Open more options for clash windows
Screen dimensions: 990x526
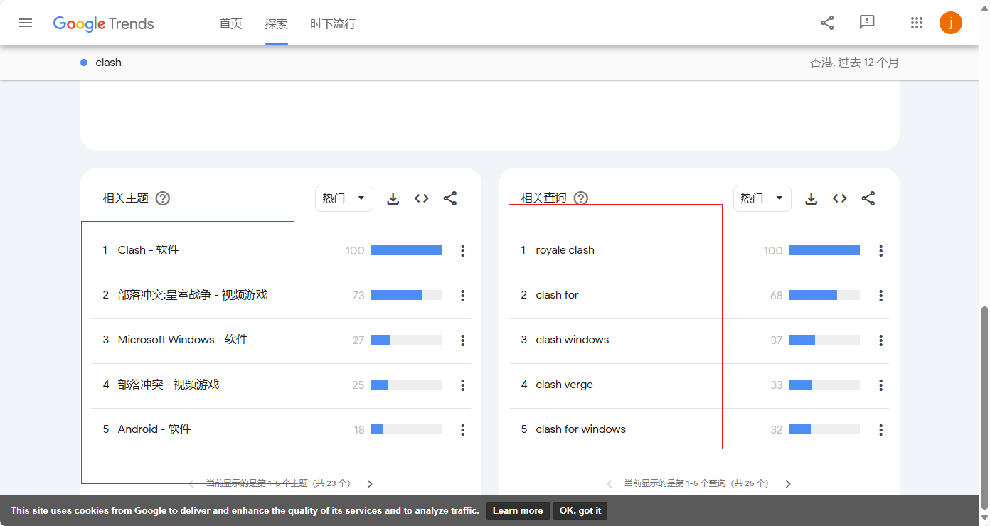[881, 340]
